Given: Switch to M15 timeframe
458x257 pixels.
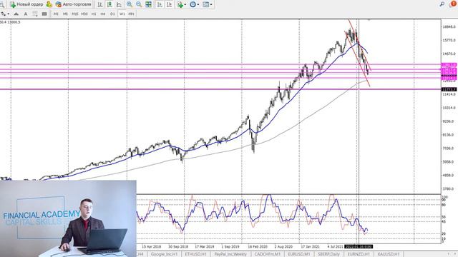Looking at the screenshot, I should coord(74,14).
